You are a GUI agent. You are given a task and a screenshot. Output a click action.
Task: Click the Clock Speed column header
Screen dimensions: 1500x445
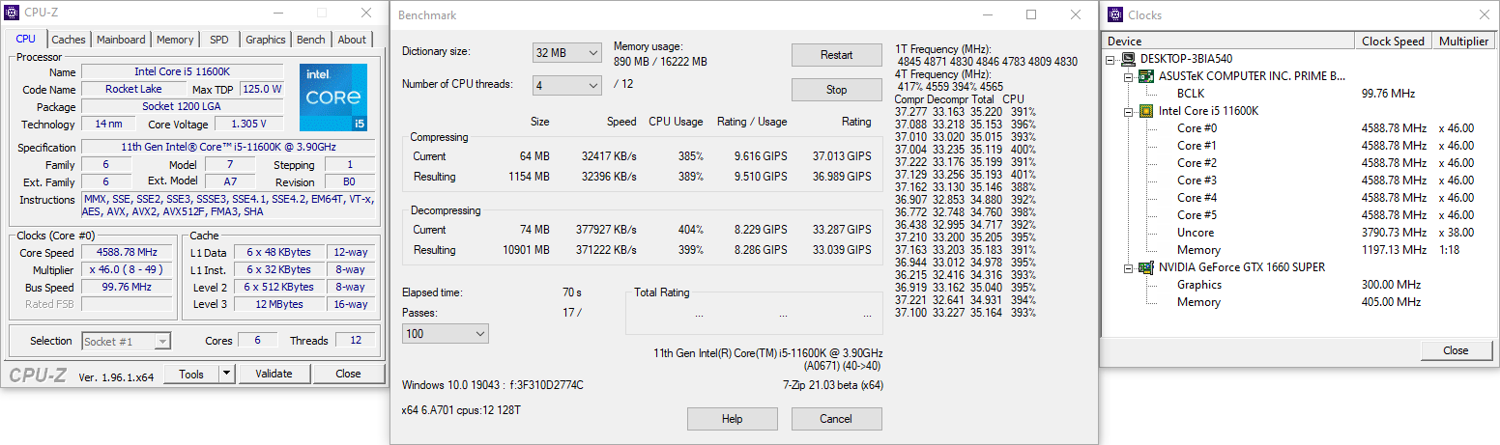click(x=1394, y=42)
